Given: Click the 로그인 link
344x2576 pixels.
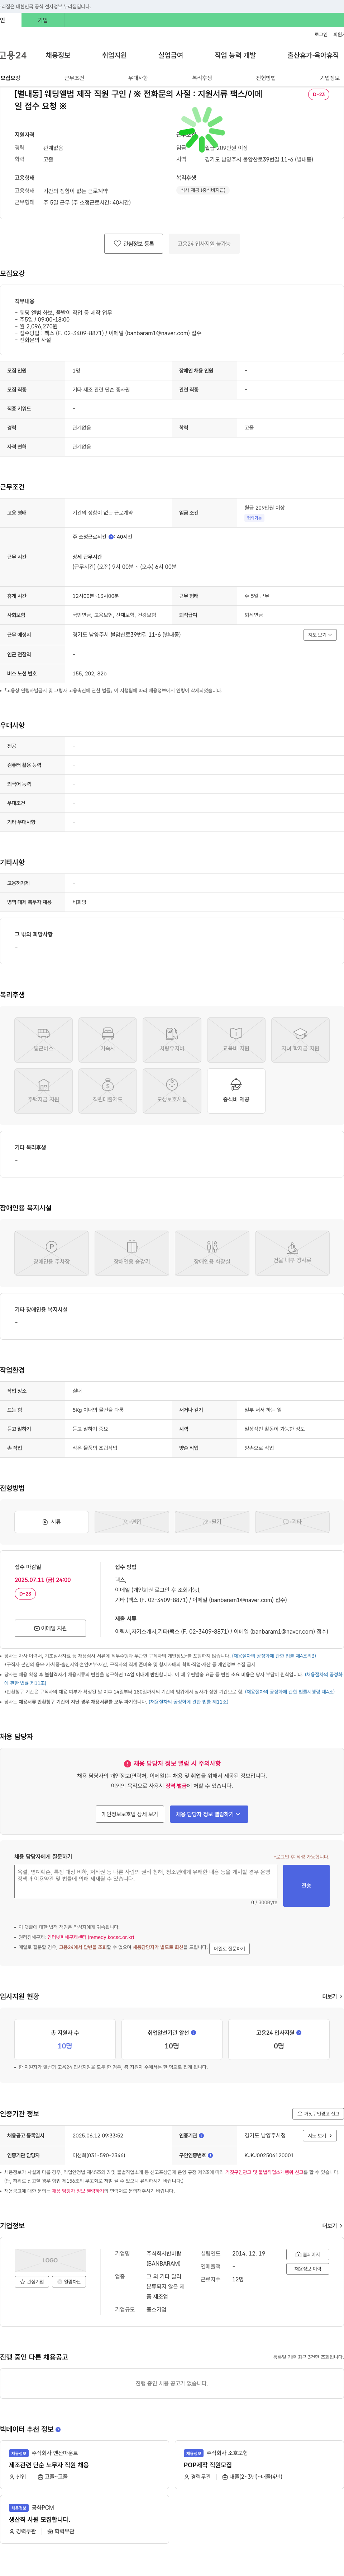Looking at the screenshot, I should (321, 34).
